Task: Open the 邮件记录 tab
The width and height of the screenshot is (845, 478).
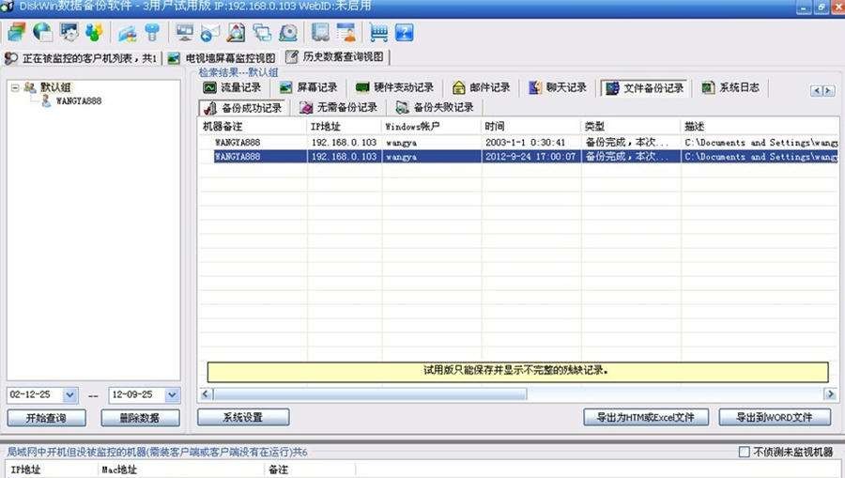Action: click(482, 87)
